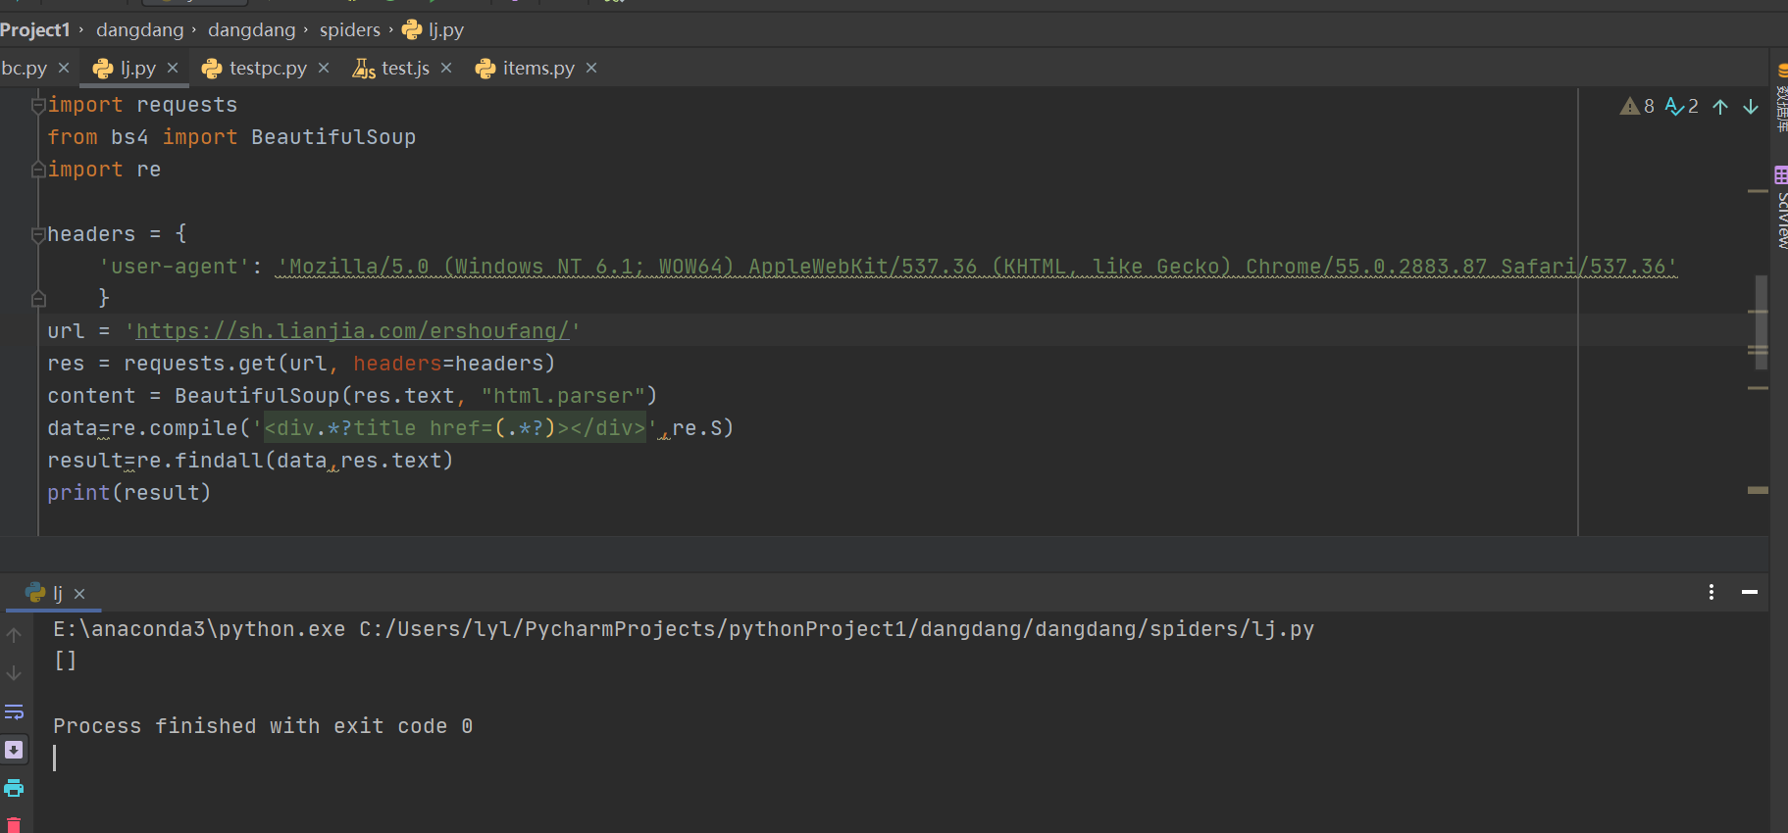
Task: Go to next highlighted error arrow
Action: (x=1751, y=106)
